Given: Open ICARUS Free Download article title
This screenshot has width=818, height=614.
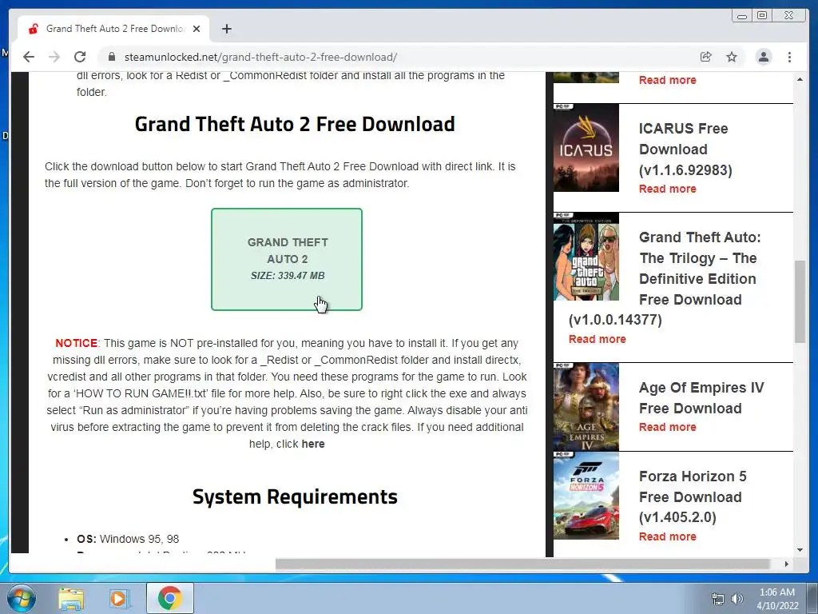Looking at the screenshot, I should tap(685, 150).
